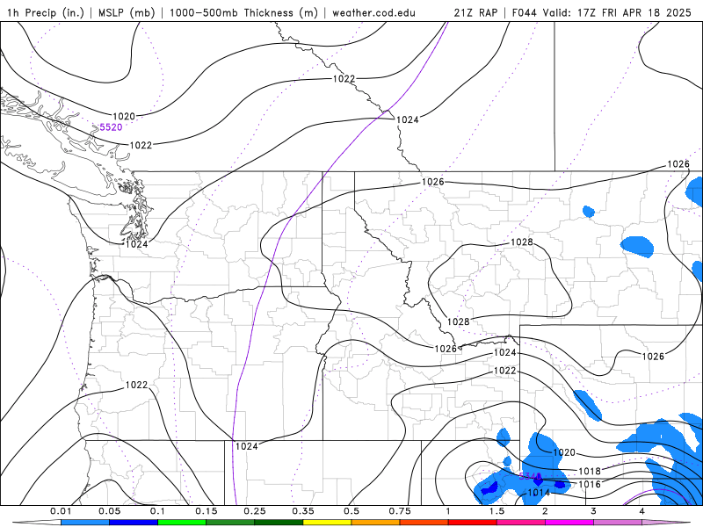Click the 'MSLP (mb)' header label
Image resolution: width=703 pixels, height=527 pixels.
coord(127,12)
